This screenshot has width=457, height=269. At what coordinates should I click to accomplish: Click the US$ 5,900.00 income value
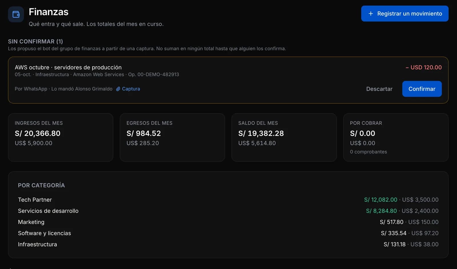[x=33, y=143]
